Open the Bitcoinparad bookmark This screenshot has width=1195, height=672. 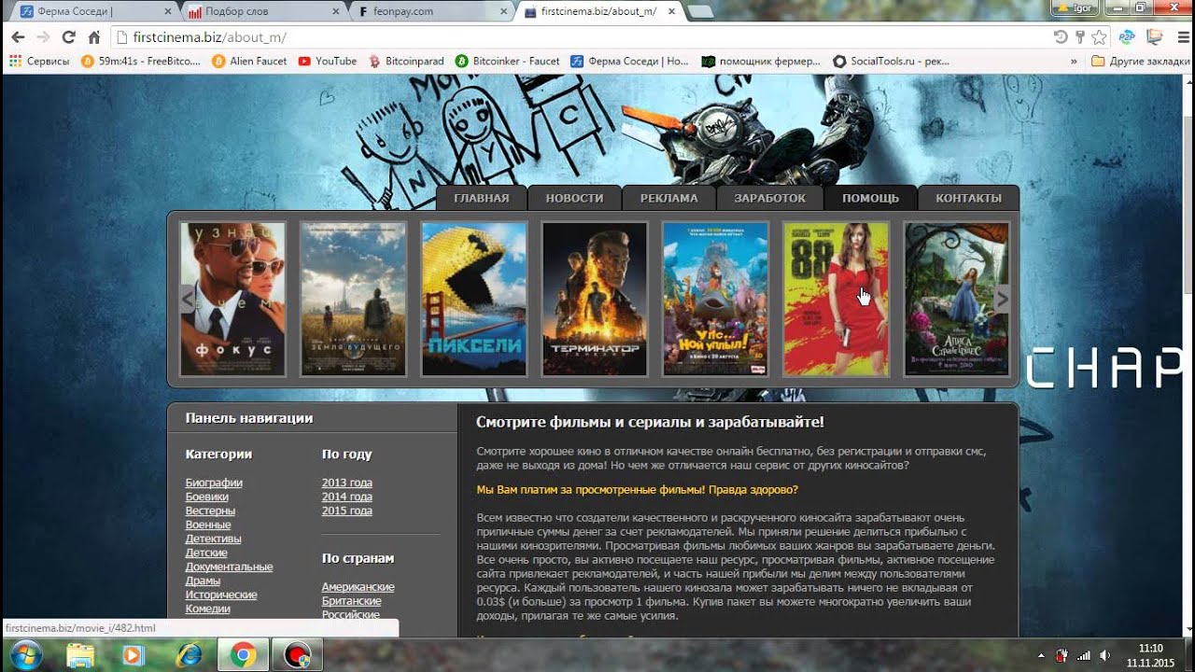pyautogui.click(x=406, y=62)
